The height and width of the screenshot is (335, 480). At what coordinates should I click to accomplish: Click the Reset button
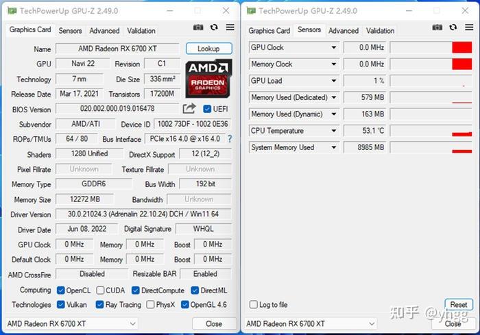point(459,304)
